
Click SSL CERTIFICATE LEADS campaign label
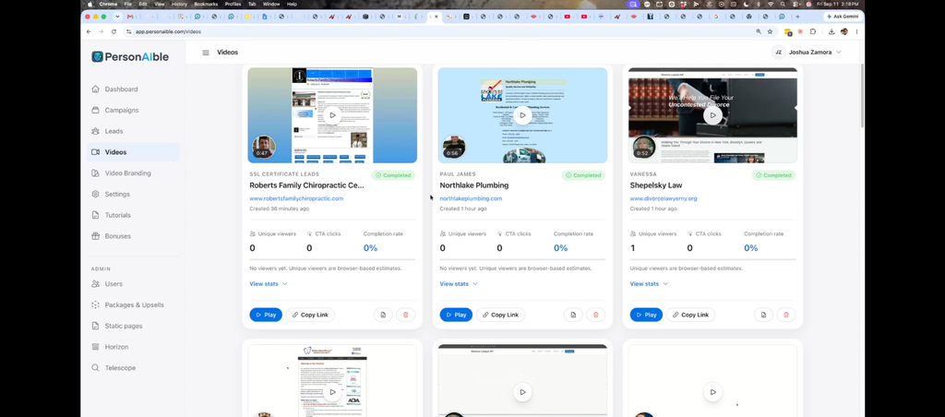click(286, 174)
